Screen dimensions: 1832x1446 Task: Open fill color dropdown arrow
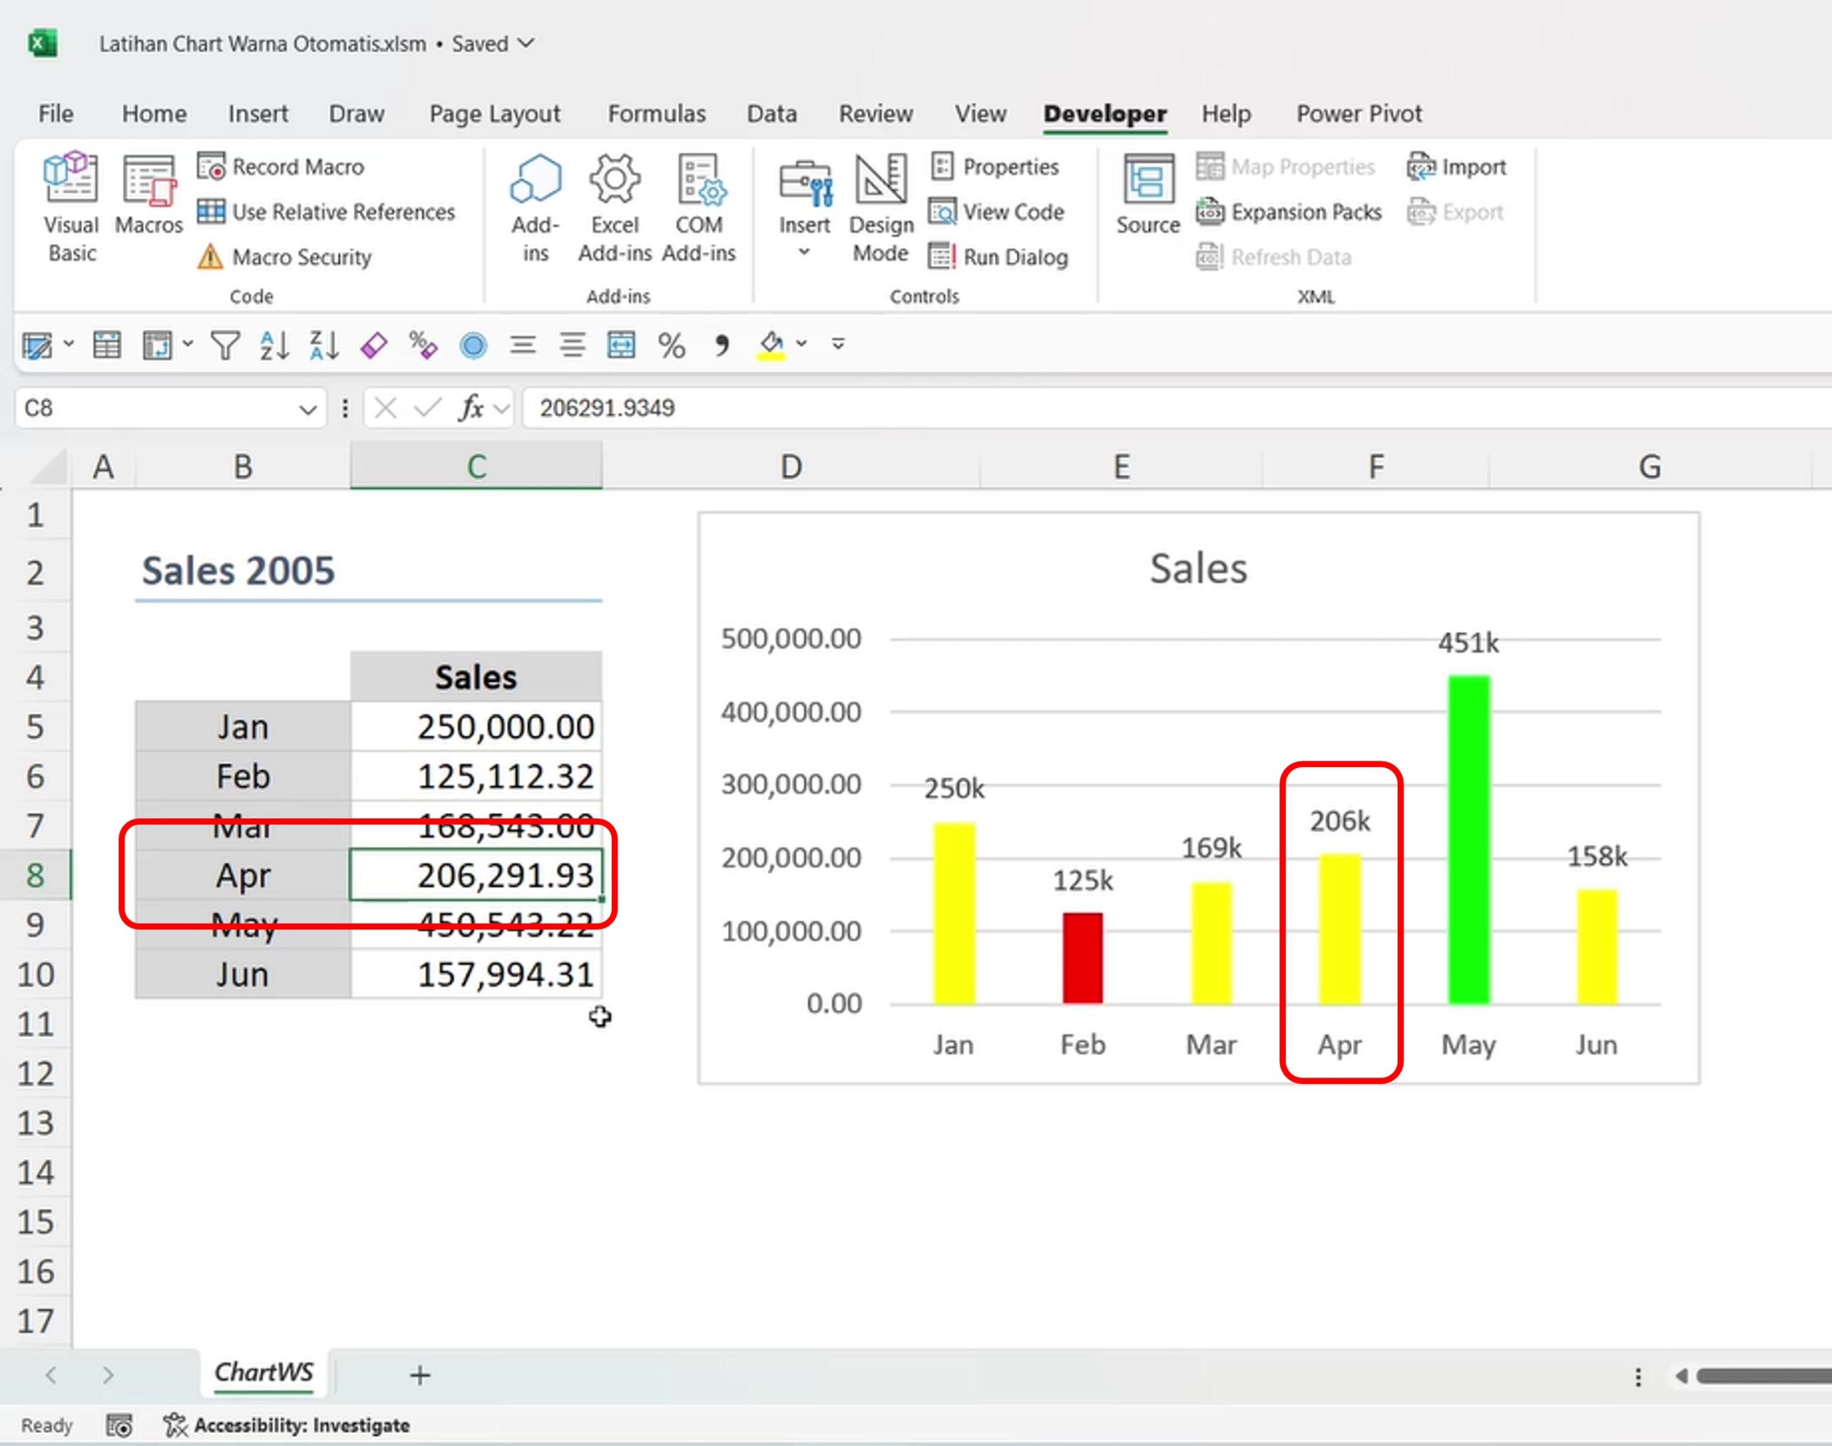[x=801, y=343]
